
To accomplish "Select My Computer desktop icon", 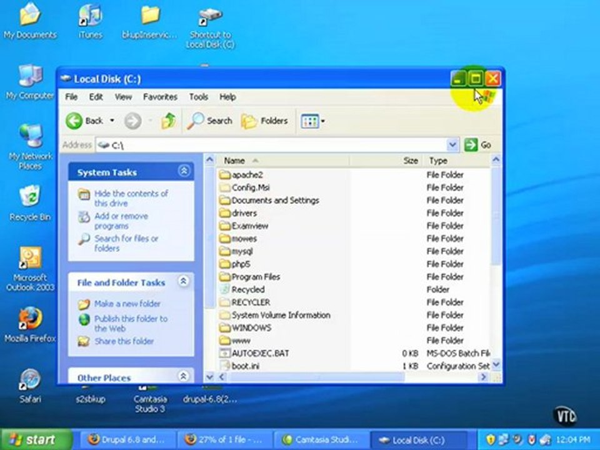I will point(30,82).
